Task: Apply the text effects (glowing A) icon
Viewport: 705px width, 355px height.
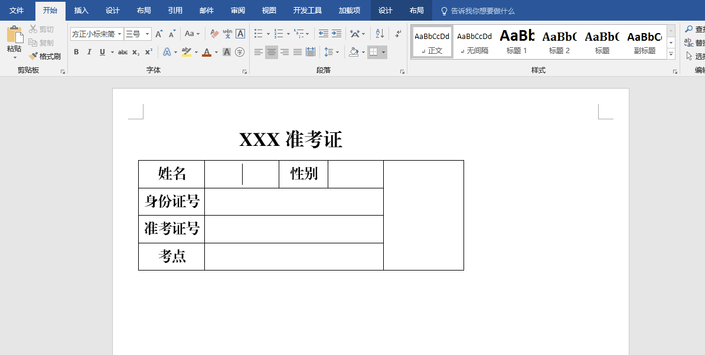Action: pos(167,52)
